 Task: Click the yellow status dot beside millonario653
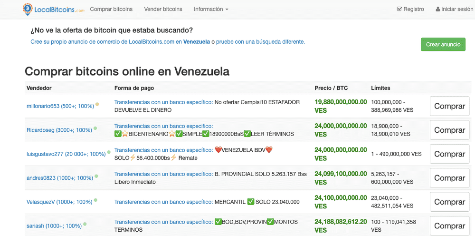pos(97,104)
